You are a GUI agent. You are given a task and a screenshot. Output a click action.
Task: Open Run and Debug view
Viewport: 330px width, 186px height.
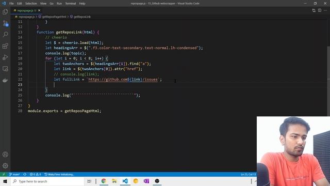[x=5, y=57]
